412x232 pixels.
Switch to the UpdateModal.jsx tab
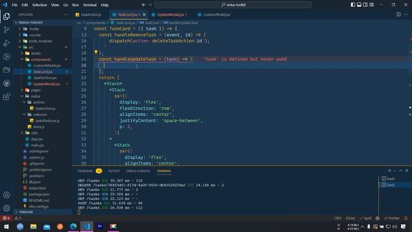pos(170,15)
